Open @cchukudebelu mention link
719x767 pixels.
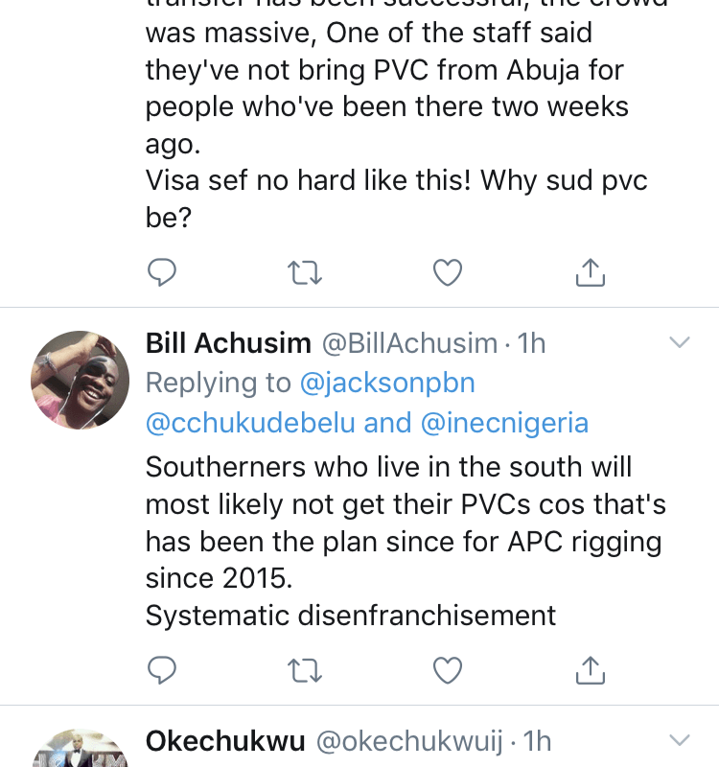(x=250, y=423)
